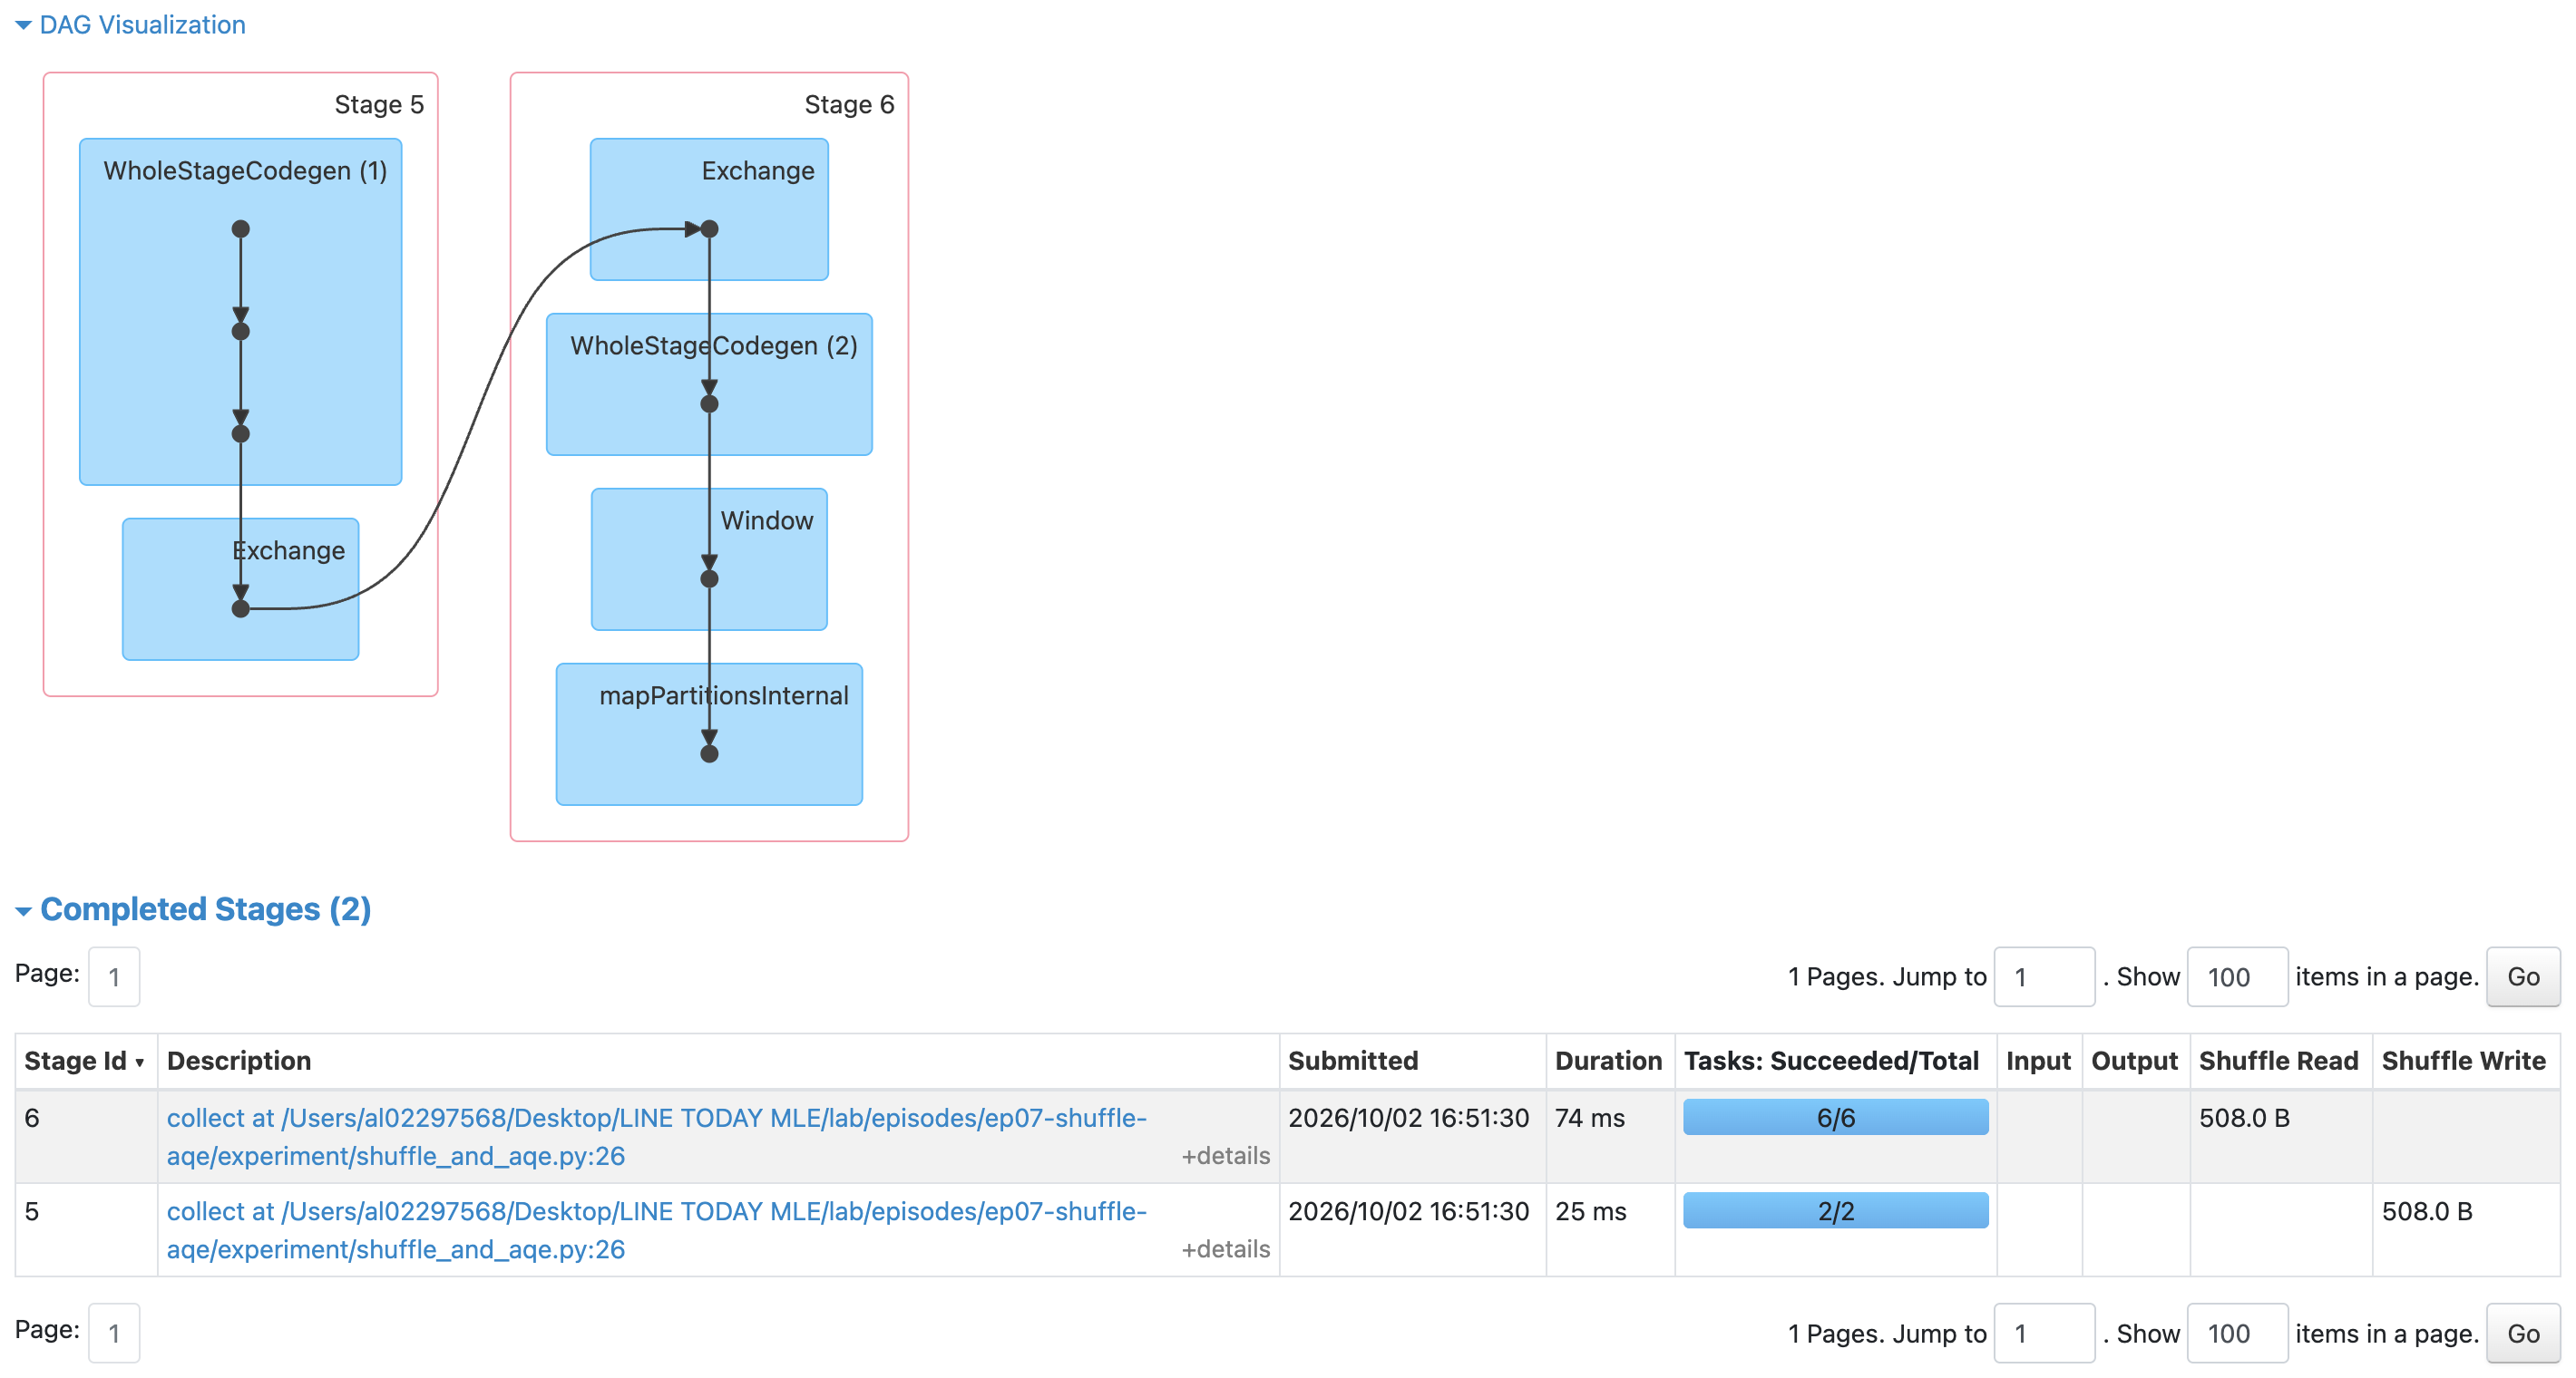This screenshot has height=1378, width=2576.
Task: Click the Output column header
Action: coord(2134,1062)
